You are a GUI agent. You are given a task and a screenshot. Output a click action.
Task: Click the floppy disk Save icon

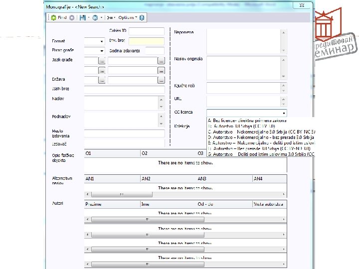click(x=83, y=17)
